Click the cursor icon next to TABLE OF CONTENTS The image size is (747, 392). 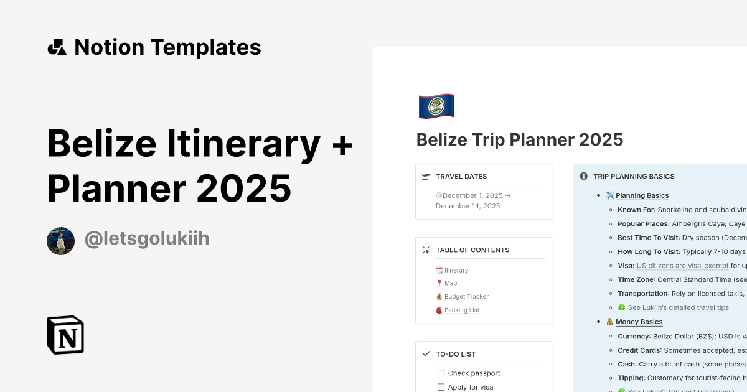point(426,250)
